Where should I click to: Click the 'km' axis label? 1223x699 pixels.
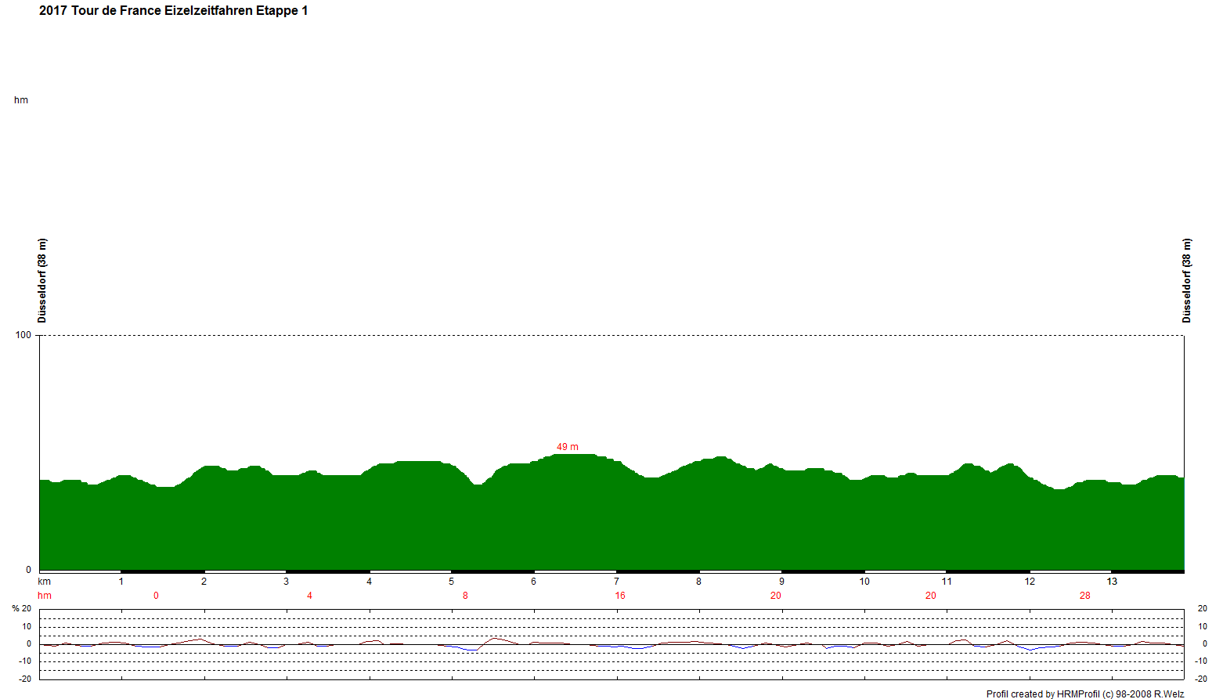coord(45,582)
